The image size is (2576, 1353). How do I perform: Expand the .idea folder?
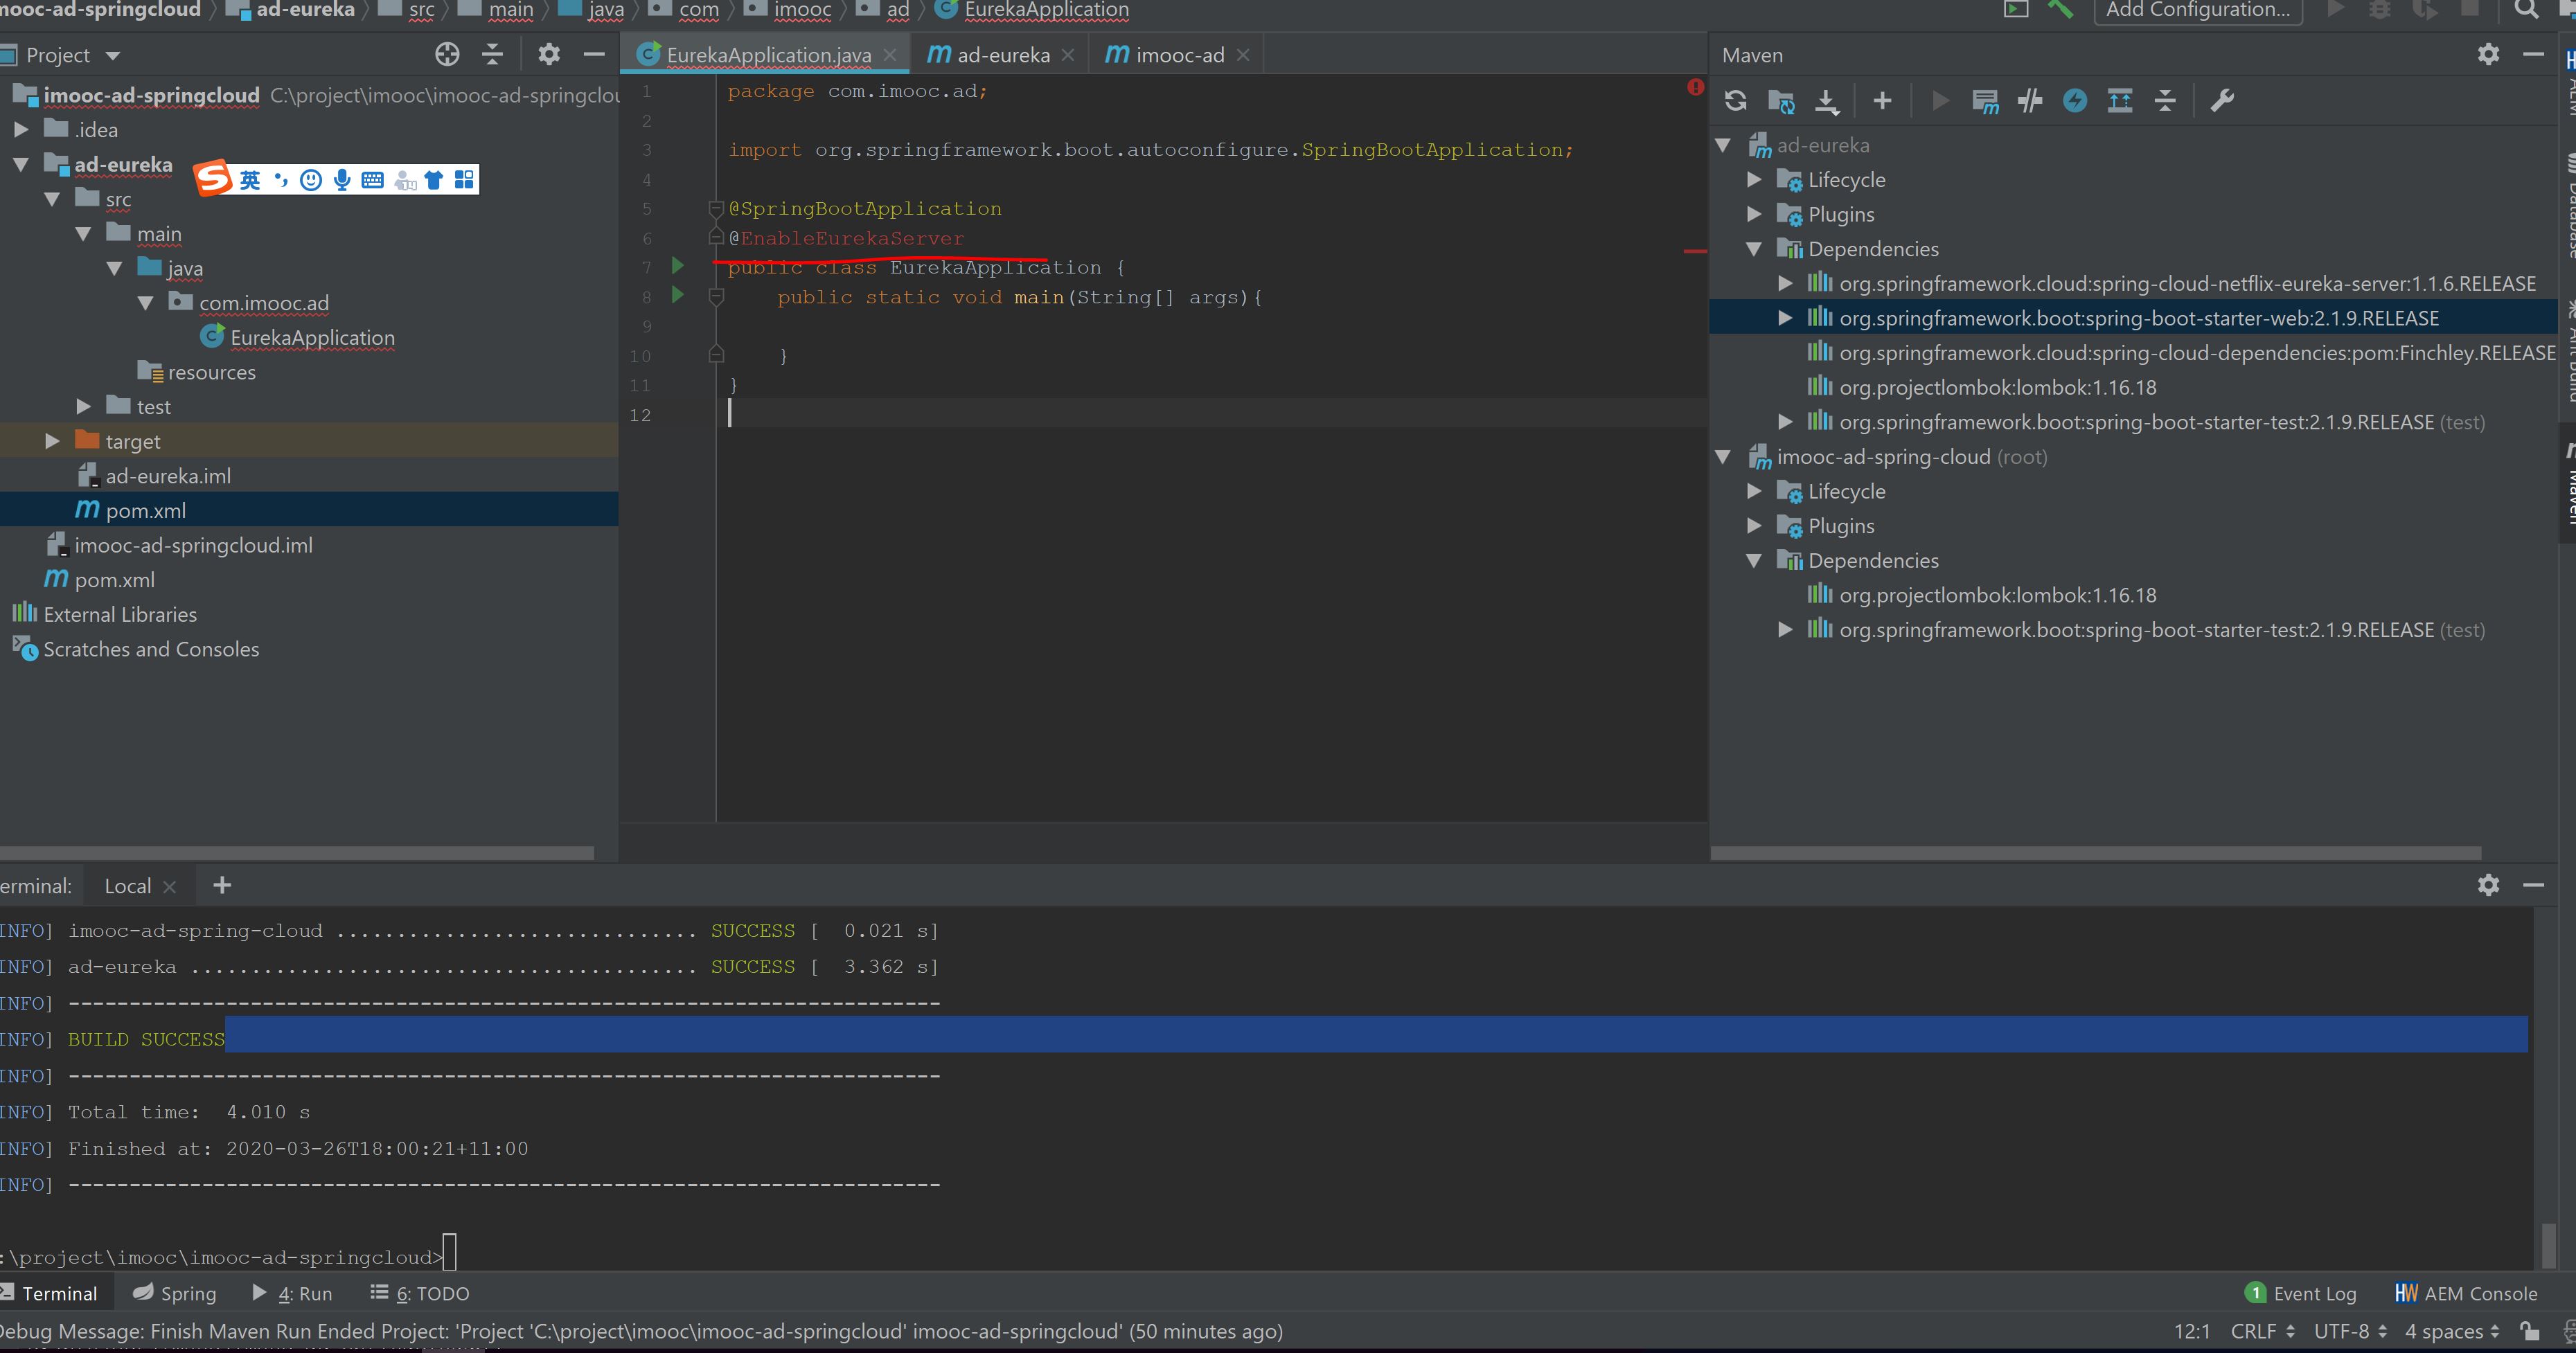coord(21,130)
